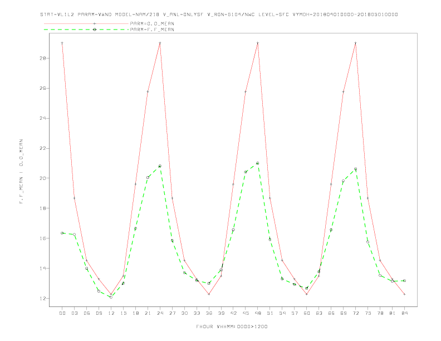Click x-axis tick label 72

355,313
